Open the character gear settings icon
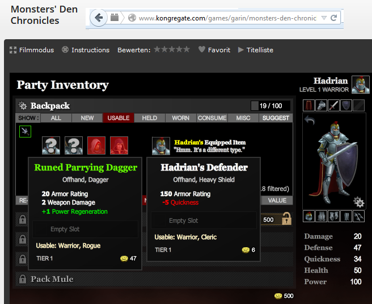Screen dimensions: 372x304 pyautogui.click(x=358, y=202)
